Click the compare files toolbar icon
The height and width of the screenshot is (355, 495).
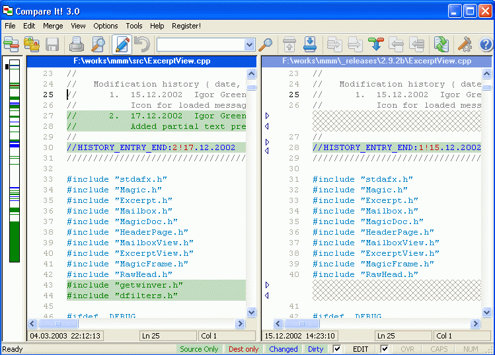[11, 45]
